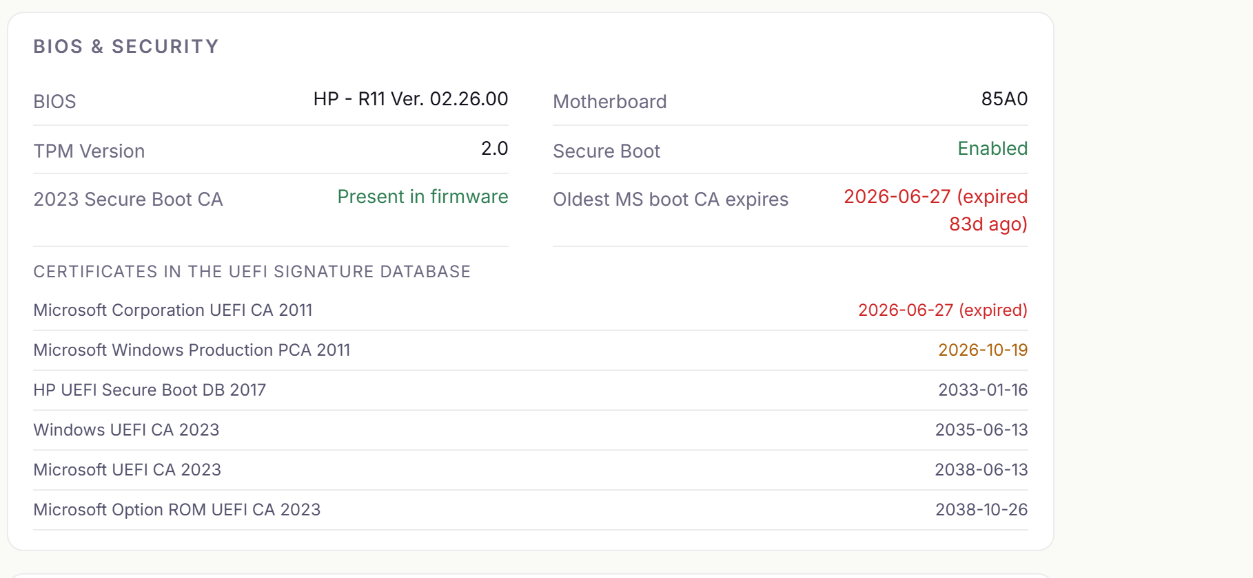Screen dimensions: 1253x578
Task: Select the expired 83d ago date value
Action: (936, 211)
